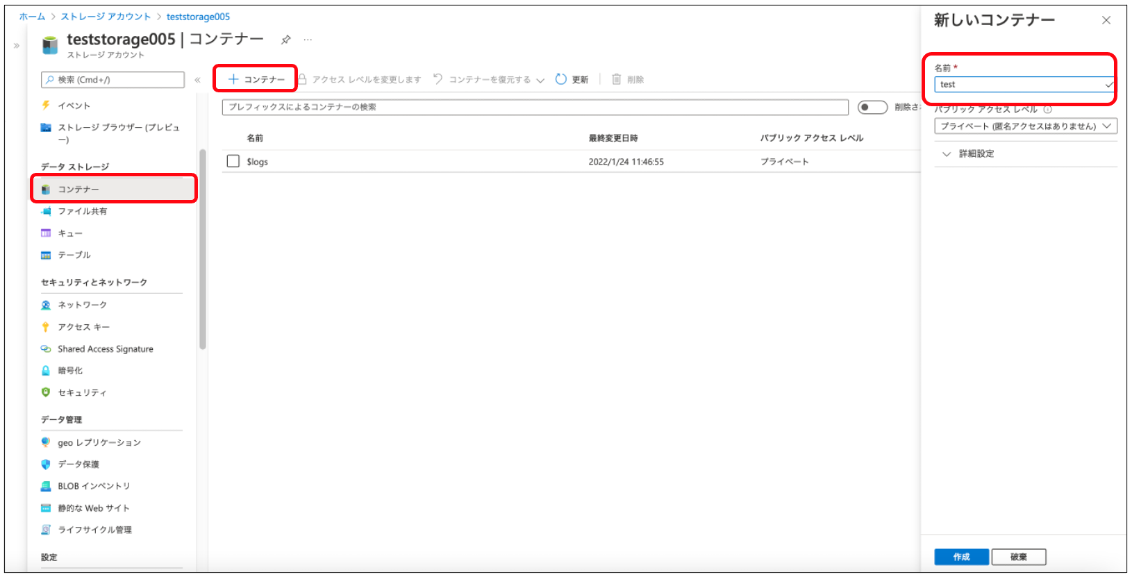
Task: Go to teststorage005 breadcrumb
Action: click(198, 17)
